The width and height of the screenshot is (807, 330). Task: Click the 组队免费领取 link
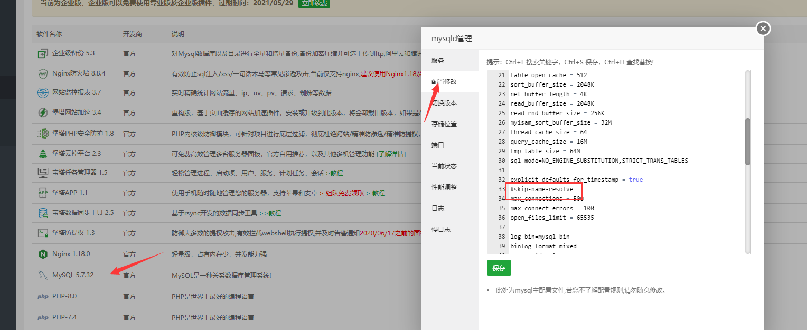click(x=345, y=193)
